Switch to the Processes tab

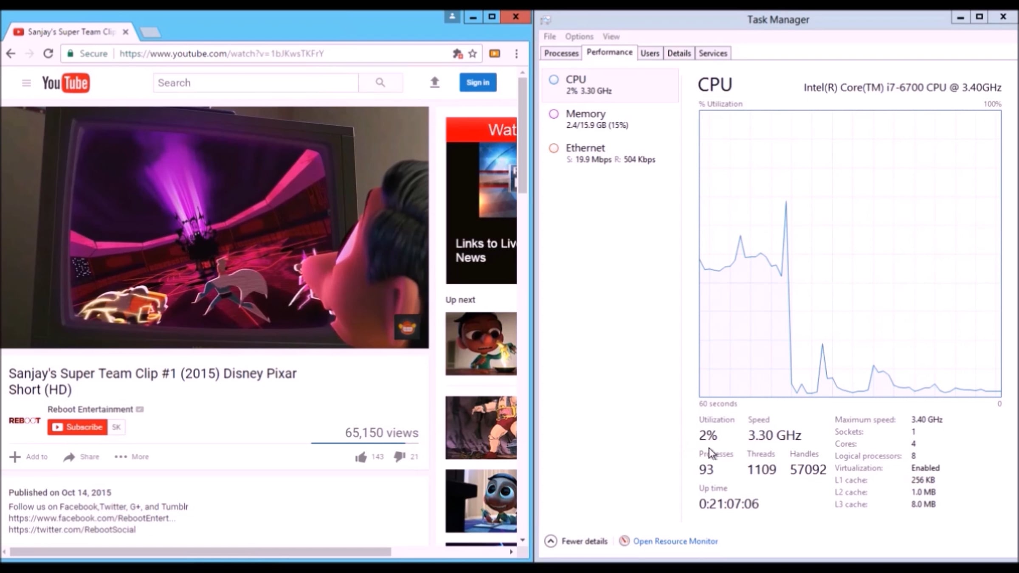point(561,53)
